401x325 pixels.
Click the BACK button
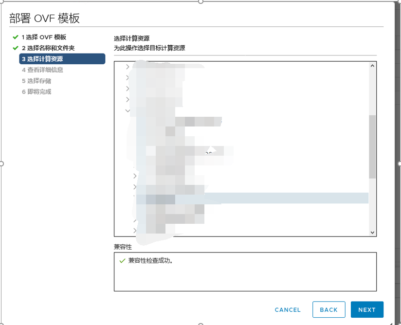pyautogui.click(x=328, y=309)
